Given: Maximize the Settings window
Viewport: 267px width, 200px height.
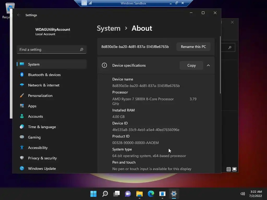Looking at the screenshot, I should (x=203, y=13).
